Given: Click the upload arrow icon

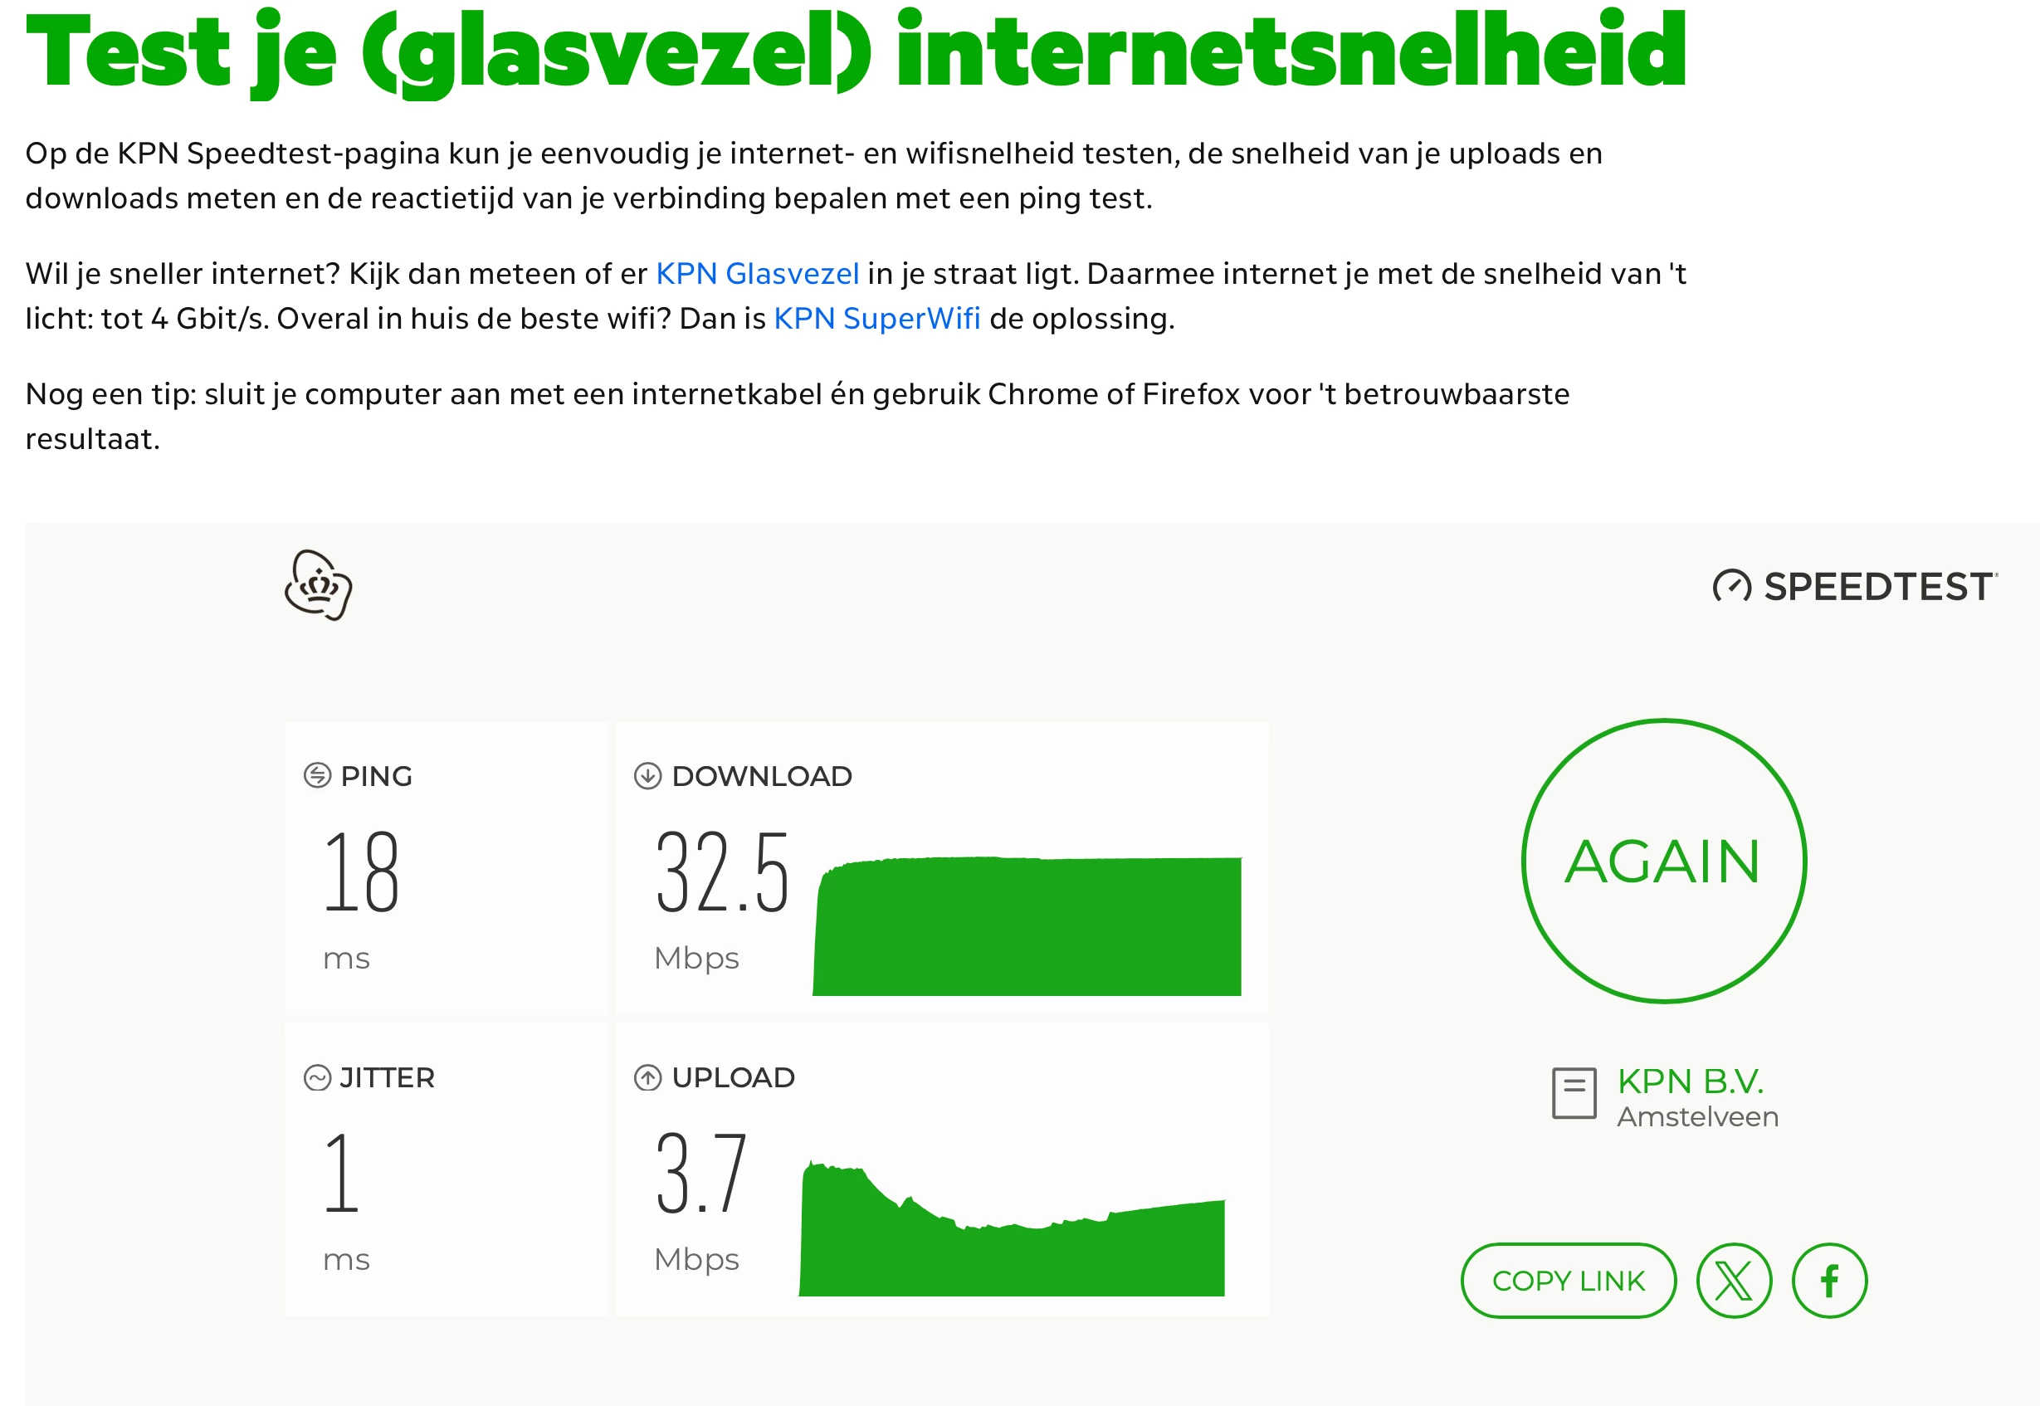Looking at the screenshot, I should coord(647,1077).
